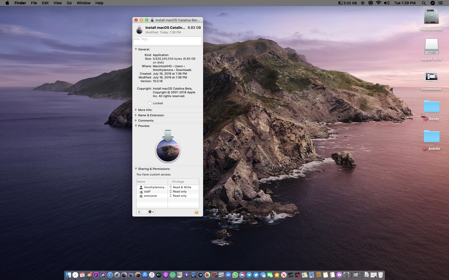Open the volume menu bar icon
Image resolution: width=449 pixels, height=280 pixels.
click(387, 3)
